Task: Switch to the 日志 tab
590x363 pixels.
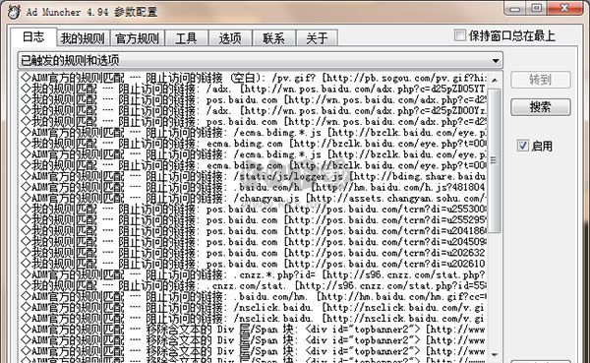Action: [x=33, y=37]
